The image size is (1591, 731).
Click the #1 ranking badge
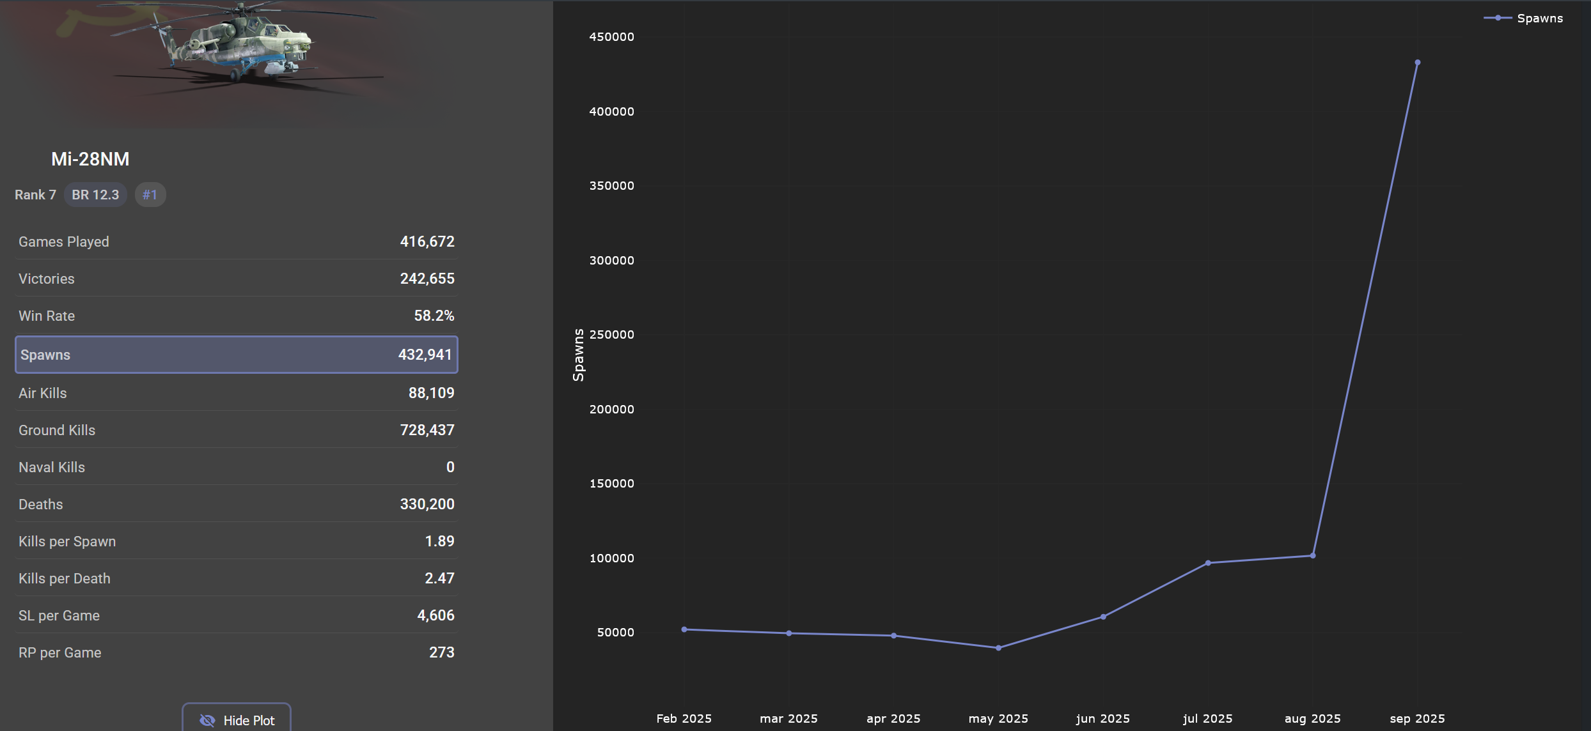[150, 195]
